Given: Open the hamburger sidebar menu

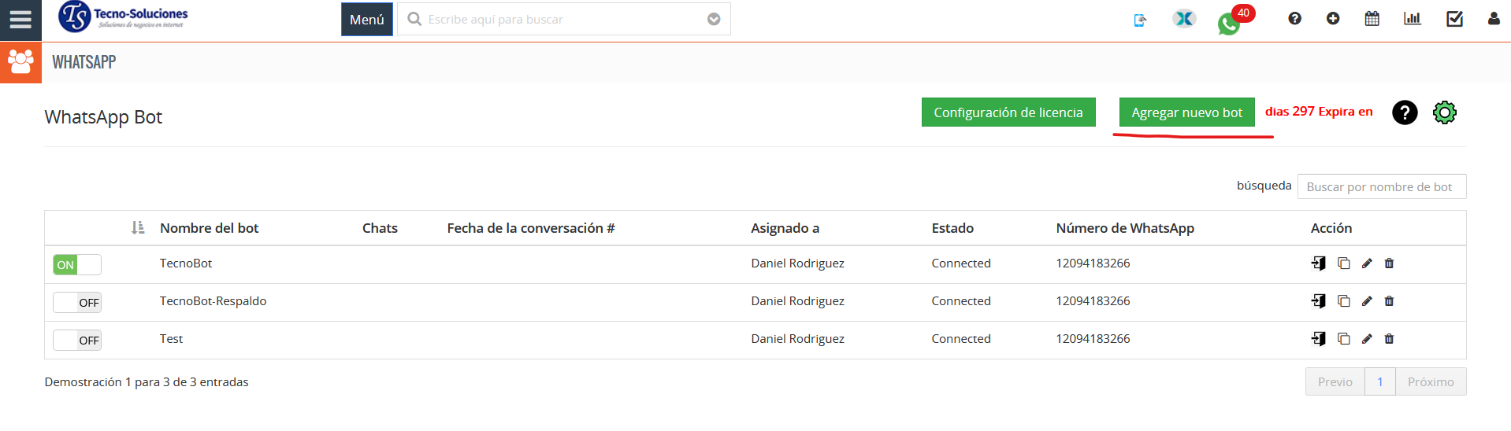Looking at the screenshot, I should tap(20, 20).
